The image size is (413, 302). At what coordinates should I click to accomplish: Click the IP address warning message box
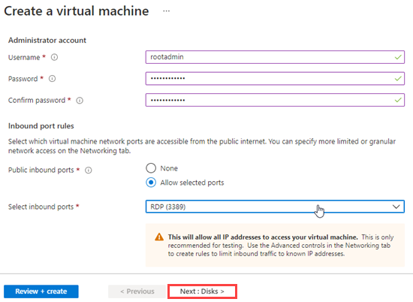coord(275,246)
